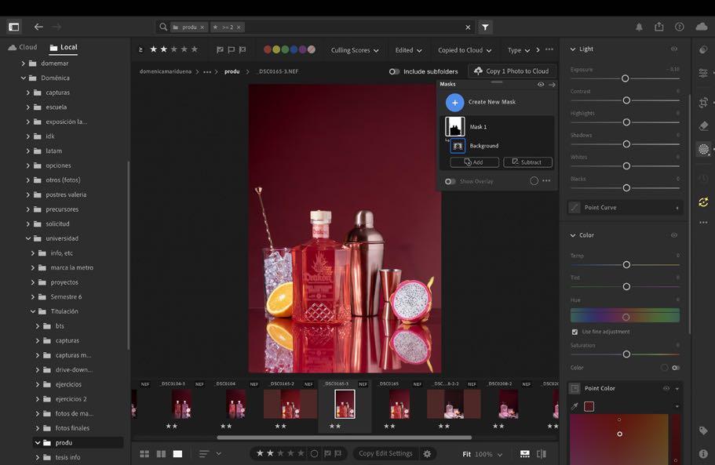Create a new mask
The width and height of the screenshot is (715, 465).
(454, 102)
